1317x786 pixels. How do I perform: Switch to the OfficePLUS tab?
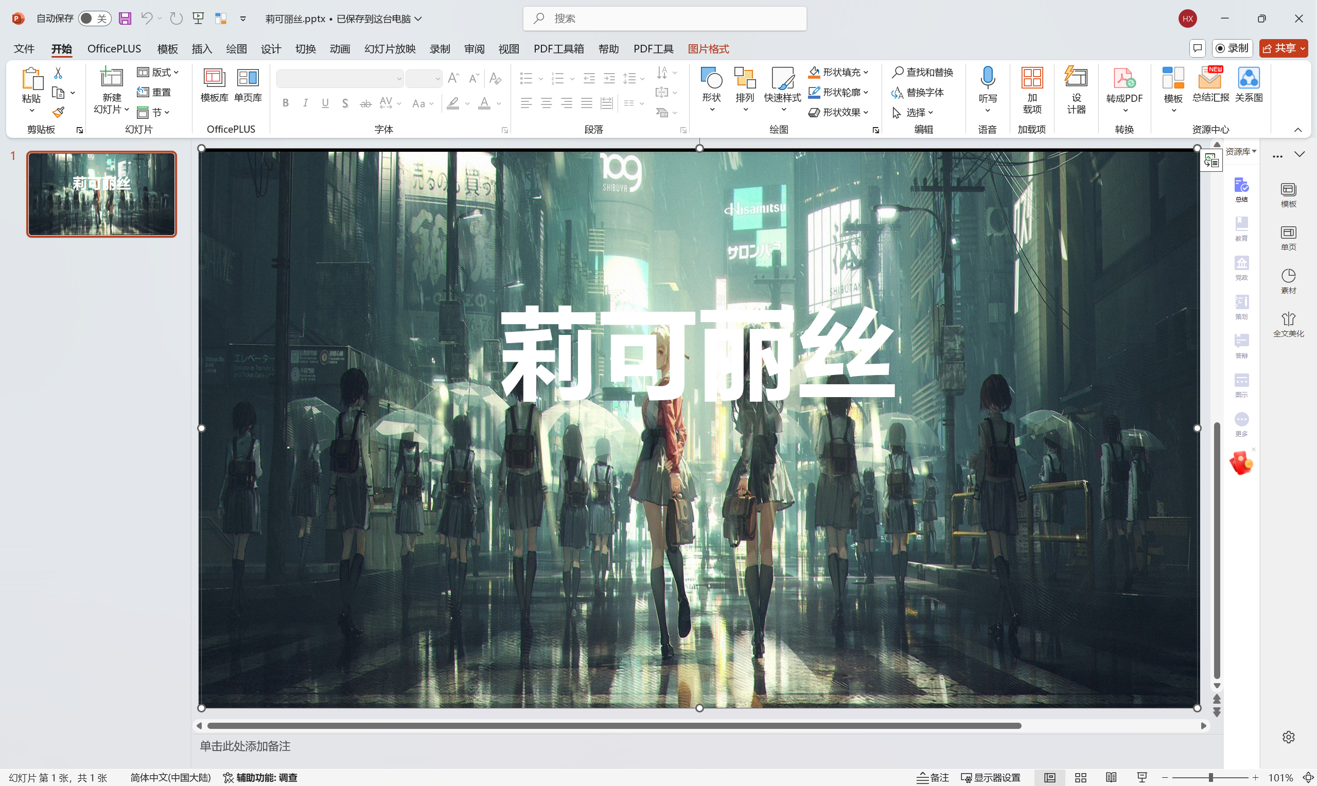click(x=114, y=49)
